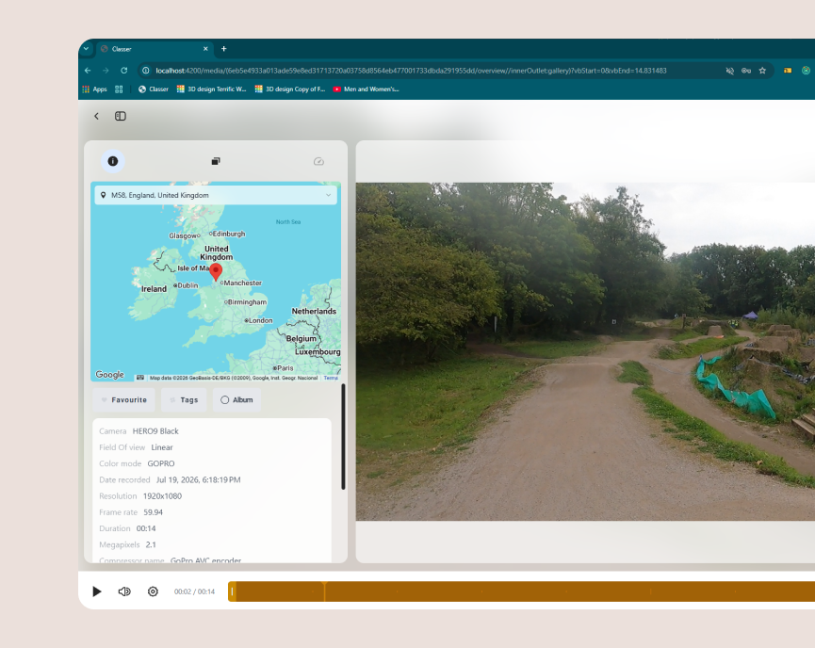Open Apps bookmarks shortcut
The image size is (815, 648).
pos(94,89)
